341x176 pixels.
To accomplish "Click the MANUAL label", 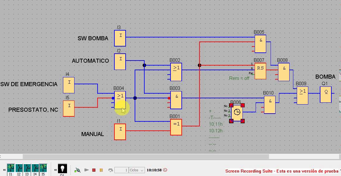I will point(93,134).
